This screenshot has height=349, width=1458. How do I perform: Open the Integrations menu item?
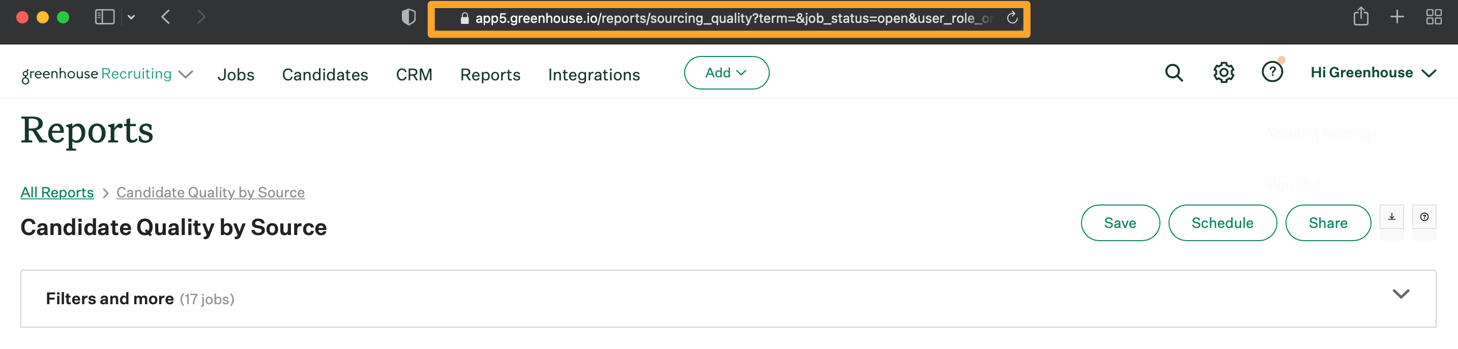click(x=594, y=75)
